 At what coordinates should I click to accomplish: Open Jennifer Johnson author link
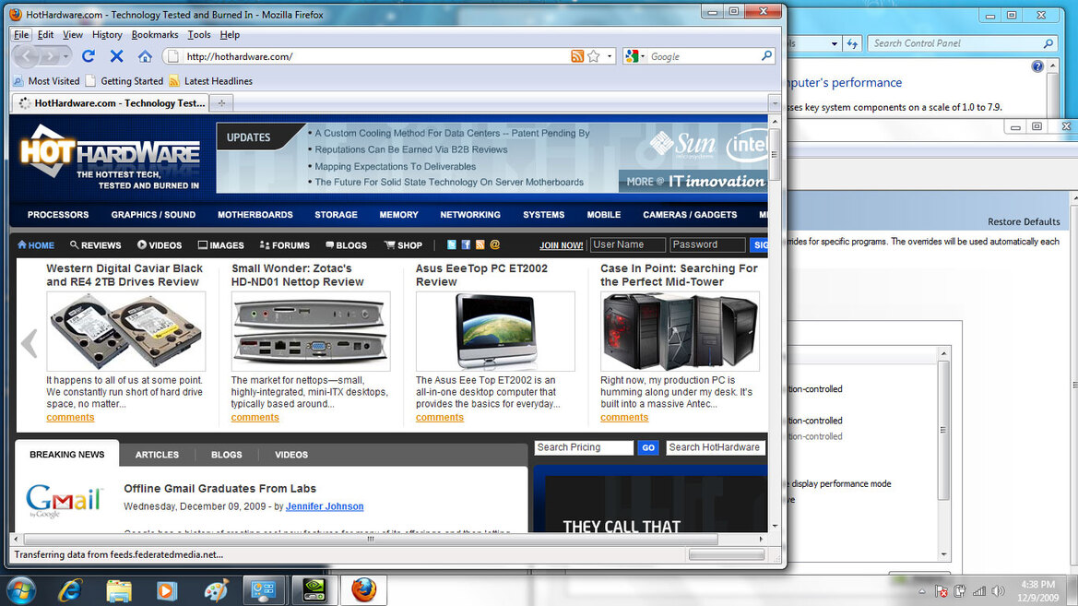pyautogui.click(x=325, y=506)
